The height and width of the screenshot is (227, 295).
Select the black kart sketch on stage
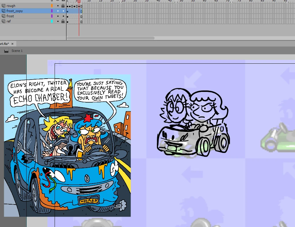(193, 122)
